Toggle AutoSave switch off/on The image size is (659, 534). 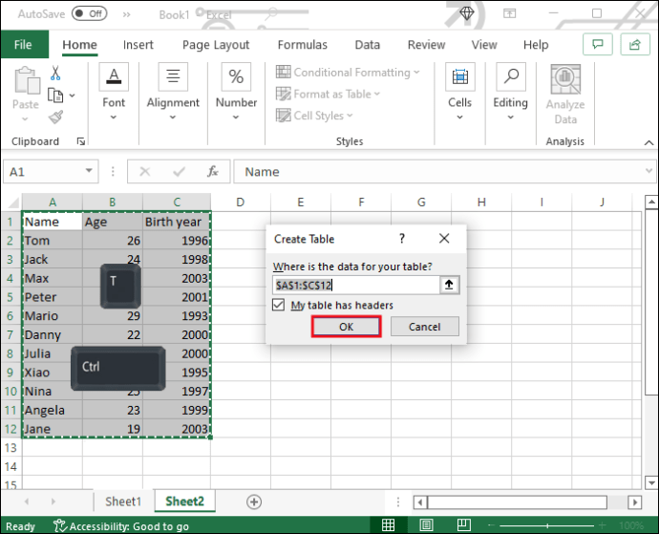point(89,13)
